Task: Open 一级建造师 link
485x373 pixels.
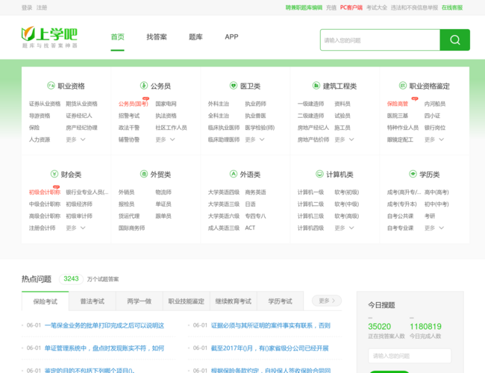Action: click(x=310, y=104)
